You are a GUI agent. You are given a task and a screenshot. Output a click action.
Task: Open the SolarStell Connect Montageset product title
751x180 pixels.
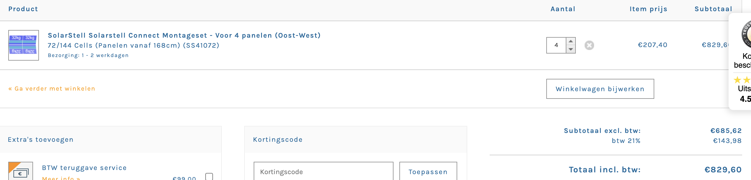click(184, 36)
